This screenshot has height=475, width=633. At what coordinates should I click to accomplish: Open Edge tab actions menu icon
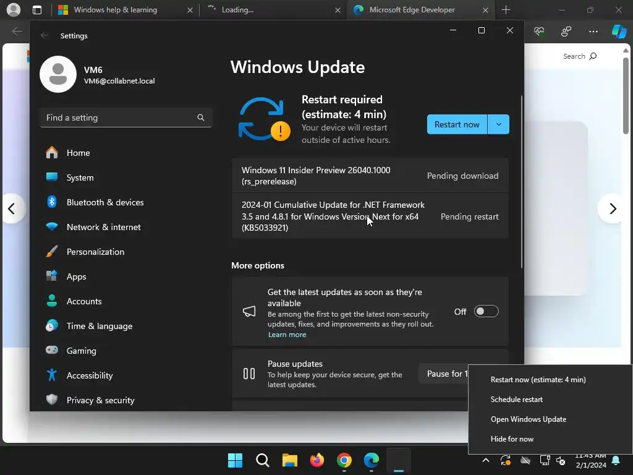point(36,10)
